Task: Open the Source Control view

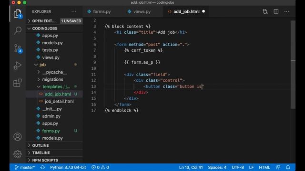Action: pos(18,48)
